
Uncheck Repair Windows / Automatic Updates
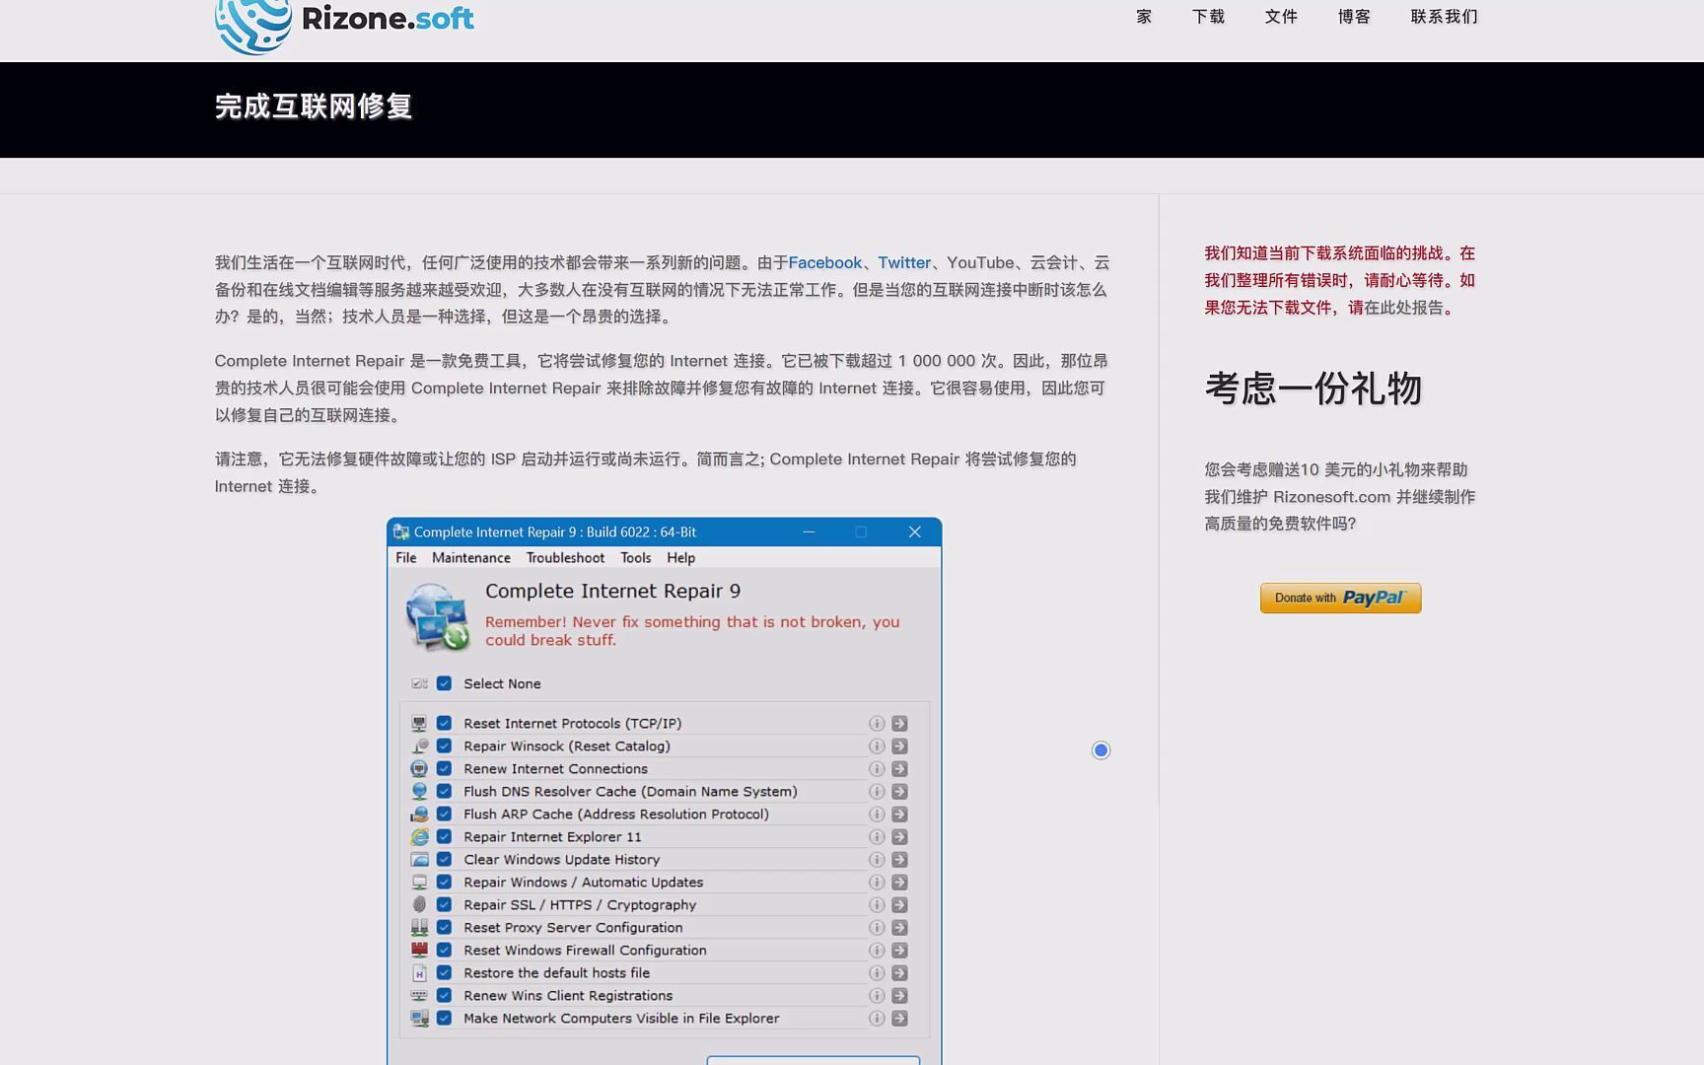[x=444, y=883]
